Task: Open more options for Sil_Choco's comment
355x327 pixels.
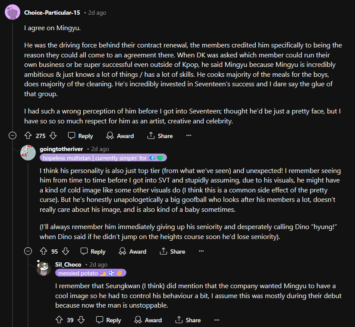Action: [217, 320]
